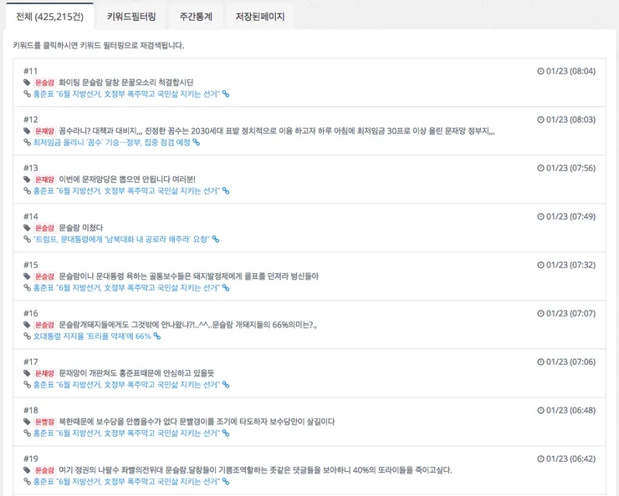619x496 pixels.
Task: Click the clock icon beside 01/23 (06:42)
Action: pyautogui.click(x=541, y=458)
